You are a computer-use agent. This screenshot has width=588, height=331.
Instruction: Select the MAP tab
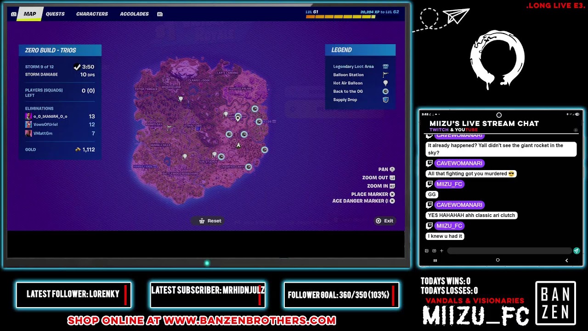pos(30,14)
